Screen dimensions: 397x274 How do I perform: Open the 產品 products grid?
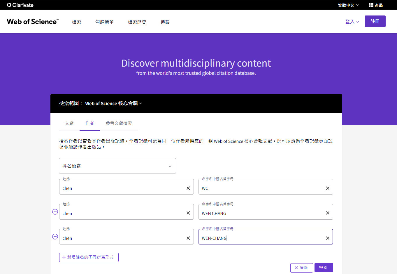(376, 5)
